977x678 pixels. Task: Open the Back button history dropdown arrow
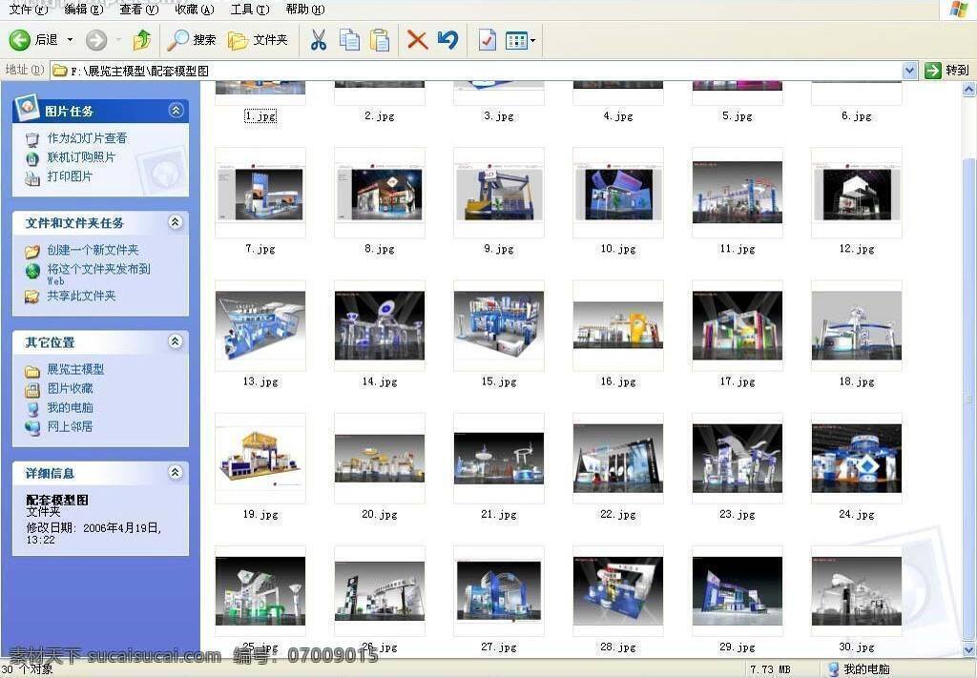(70, 40)
